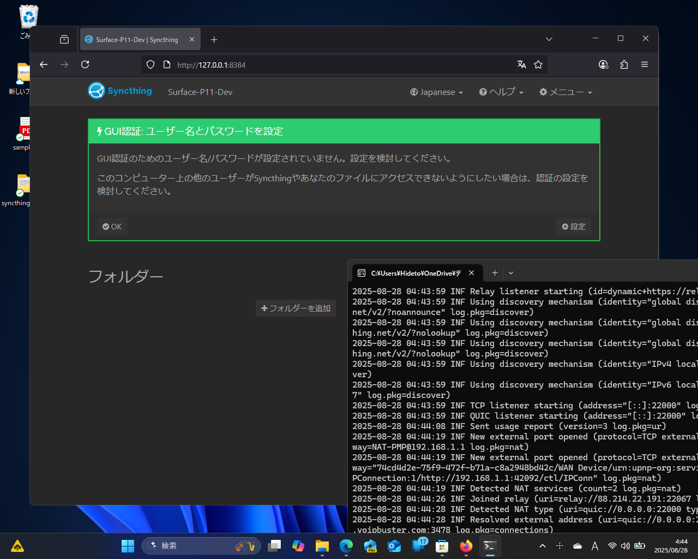
Task: Click the Syncthing logo icon
Action: point(95,91)
